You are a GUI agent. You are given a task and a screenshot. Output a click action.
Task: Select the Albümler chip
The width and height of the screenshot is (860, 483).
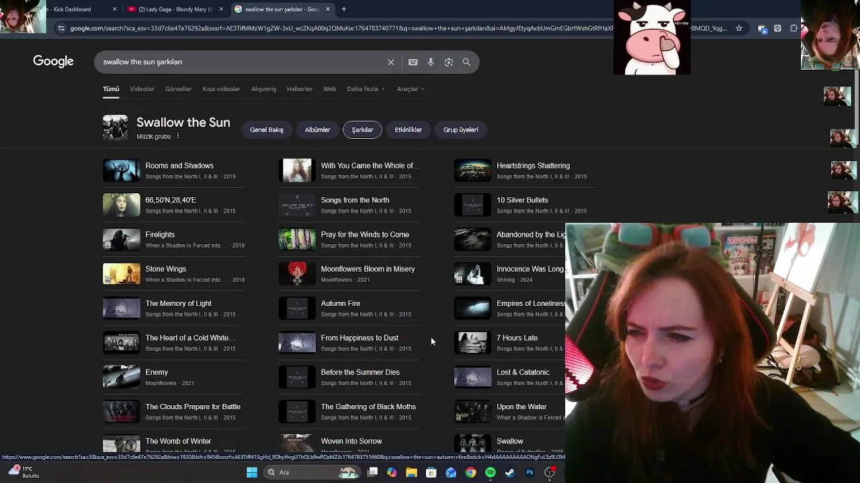tap(317, 129)
